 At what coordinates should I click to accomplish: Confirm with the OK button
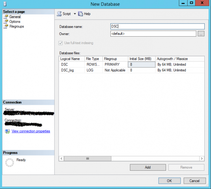click(x=170, y=181)
